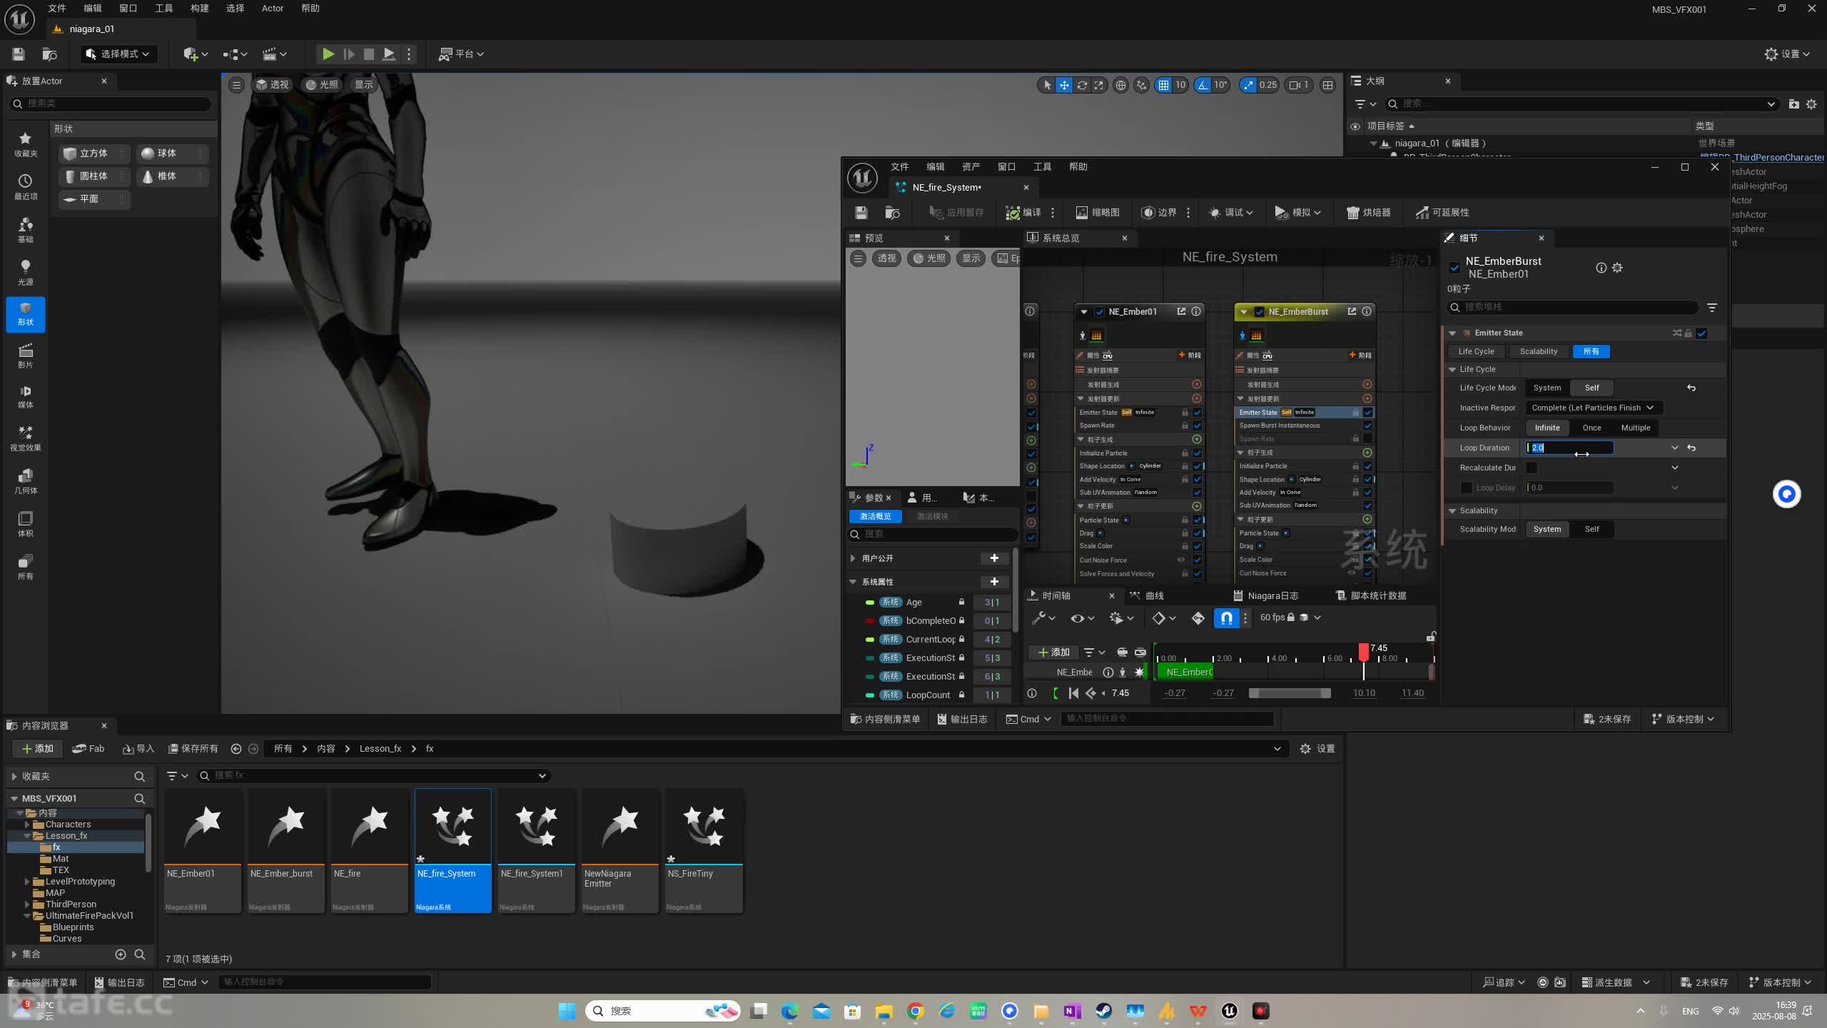Click the 边界 bounds toolbar button
1827x1028 pixels.
[1158, 212]
